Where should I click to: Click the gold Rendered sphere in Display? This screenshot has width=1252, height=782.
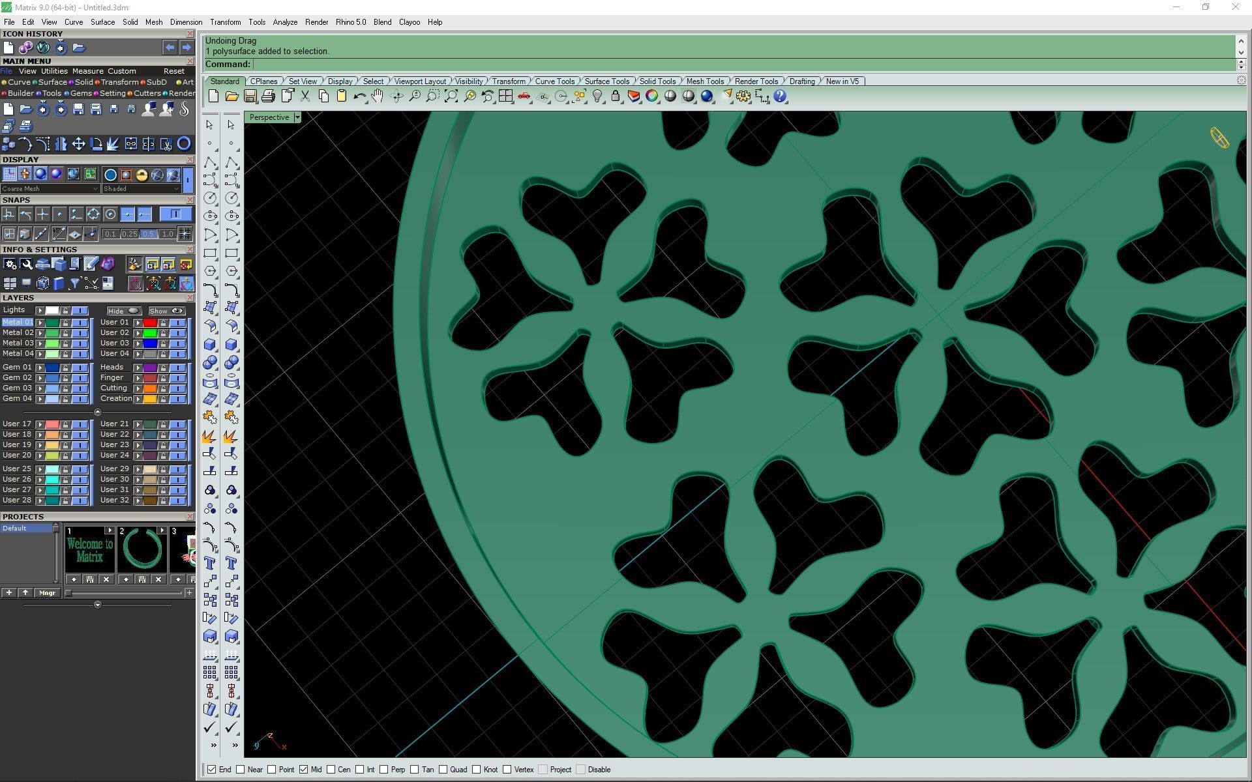click(x=142, y=175)
